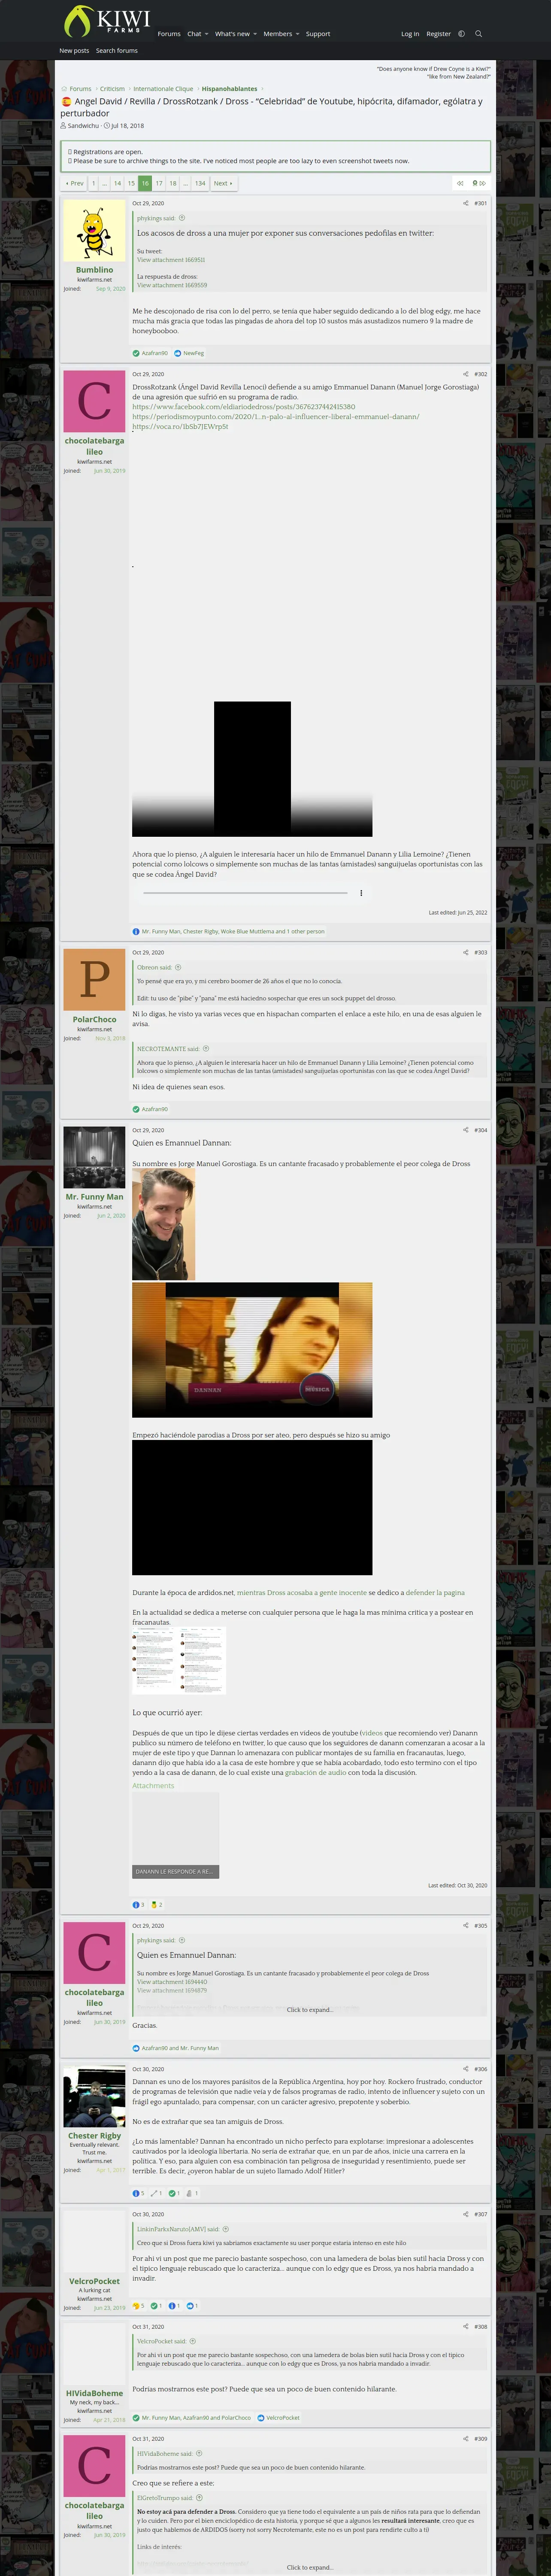This screenshot has width=551, height=2576.
Task: Share post #301 via its share icon
Action: [465, 203]
